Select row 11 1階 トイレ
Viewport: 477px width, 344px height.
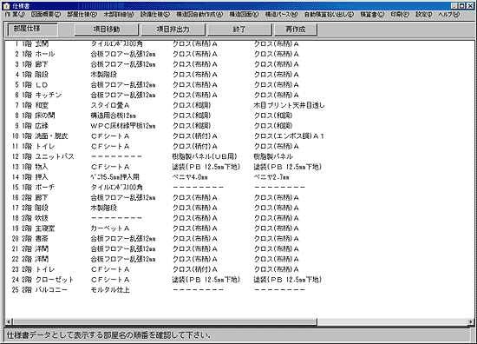tap(155, 147)
